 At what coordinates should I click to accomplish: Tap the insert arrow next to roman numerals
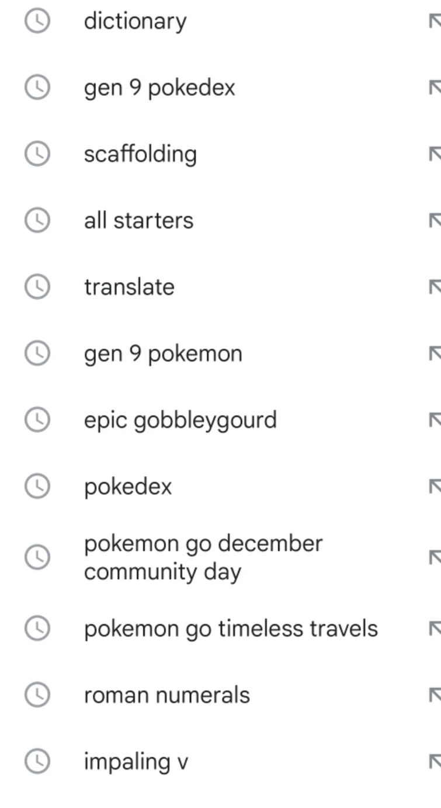point(436,695)
